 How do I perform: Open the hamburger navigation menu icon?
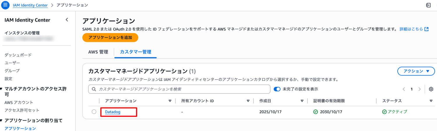pos(6,5)
